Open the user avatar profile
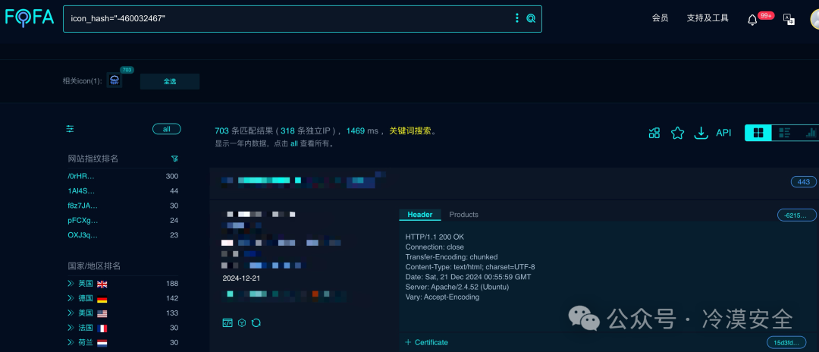Image resolution: width=819 pixels, height=352 pixels. coord(814,19)
